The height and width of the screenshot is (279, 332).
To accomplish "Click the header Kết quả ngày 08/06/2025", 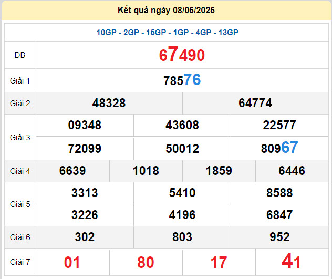I will 166,10.
